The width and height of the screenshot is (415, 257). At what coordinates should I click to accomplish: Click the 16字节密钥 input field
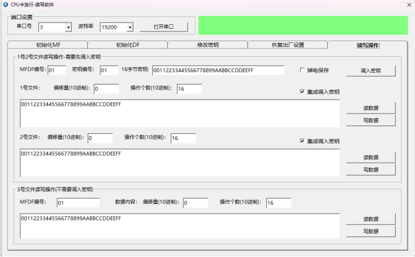click(x=218, y=70)
